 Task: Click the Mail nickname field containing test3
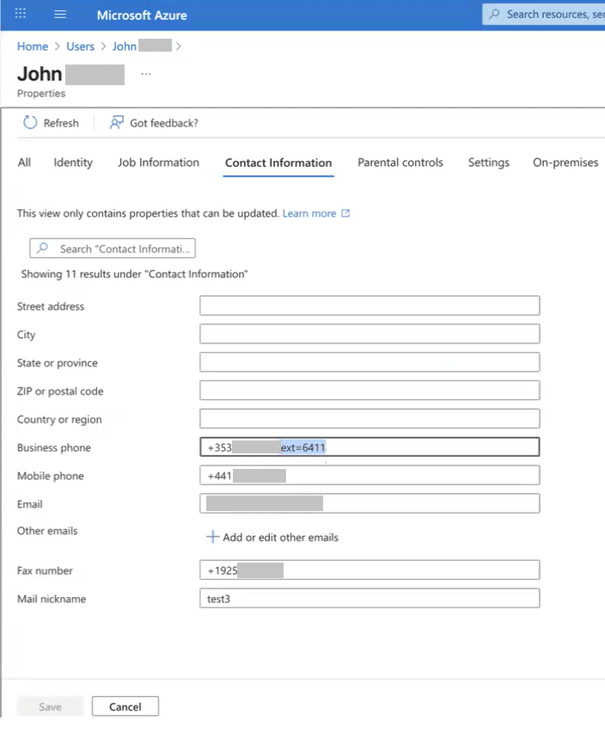point(370,599)
